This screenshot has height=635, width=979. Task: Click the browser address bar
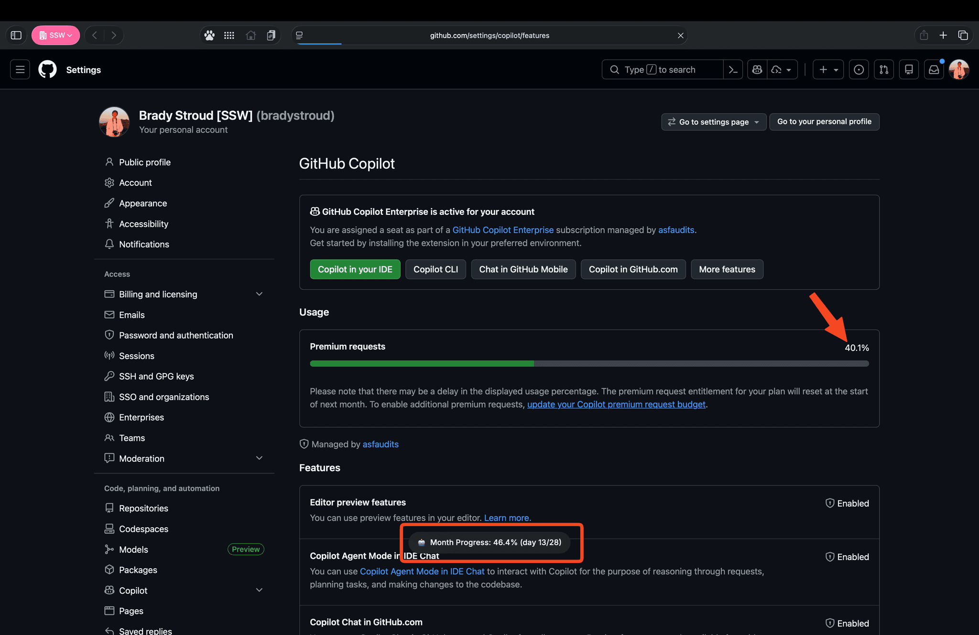coord(489,35)
